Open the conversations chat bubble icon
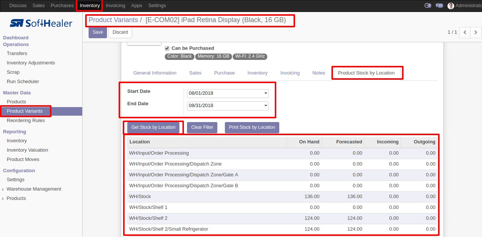The width and height of the screenshot is (482, 237). point(439,6)
